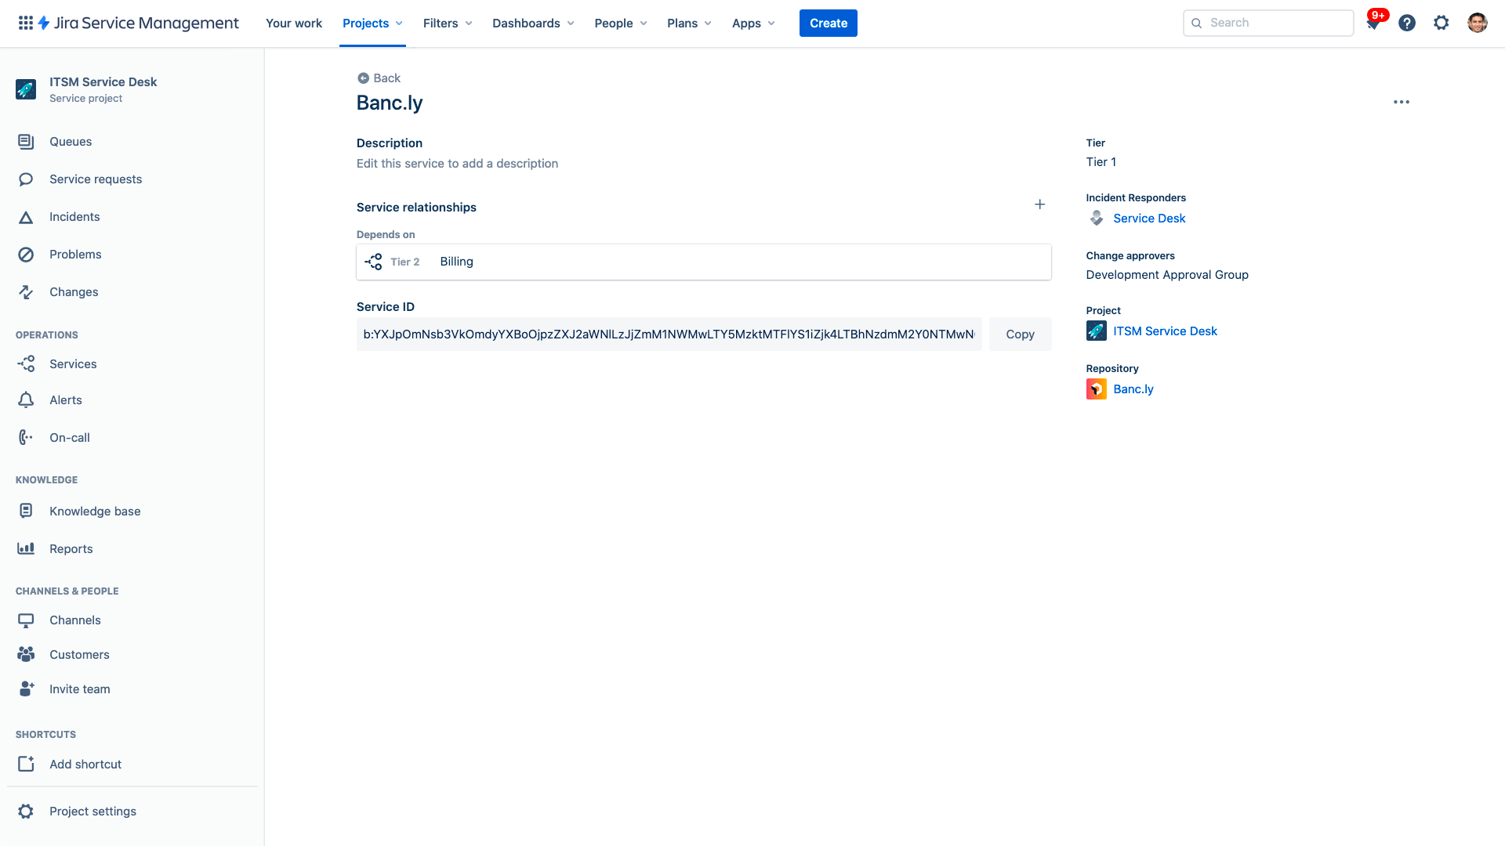Copy the Service ID value

tap(1019, 334)
